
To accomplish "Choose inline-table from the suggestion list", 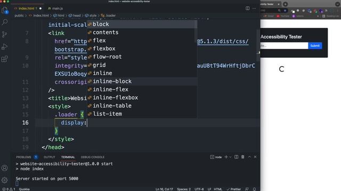I will 142,106.
